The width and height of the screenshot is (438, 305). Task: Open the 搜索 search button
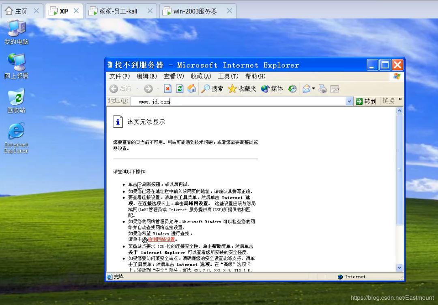coord(212,89)
